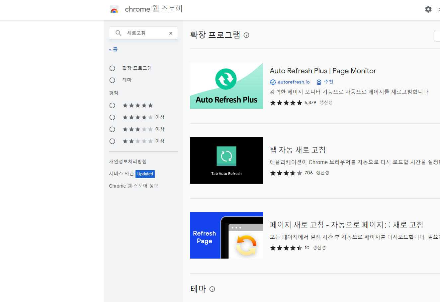This screenshot has width=440, height=302.
Task: Choose the four stars 이상 rating filter
Action: [x=112, y=117]
